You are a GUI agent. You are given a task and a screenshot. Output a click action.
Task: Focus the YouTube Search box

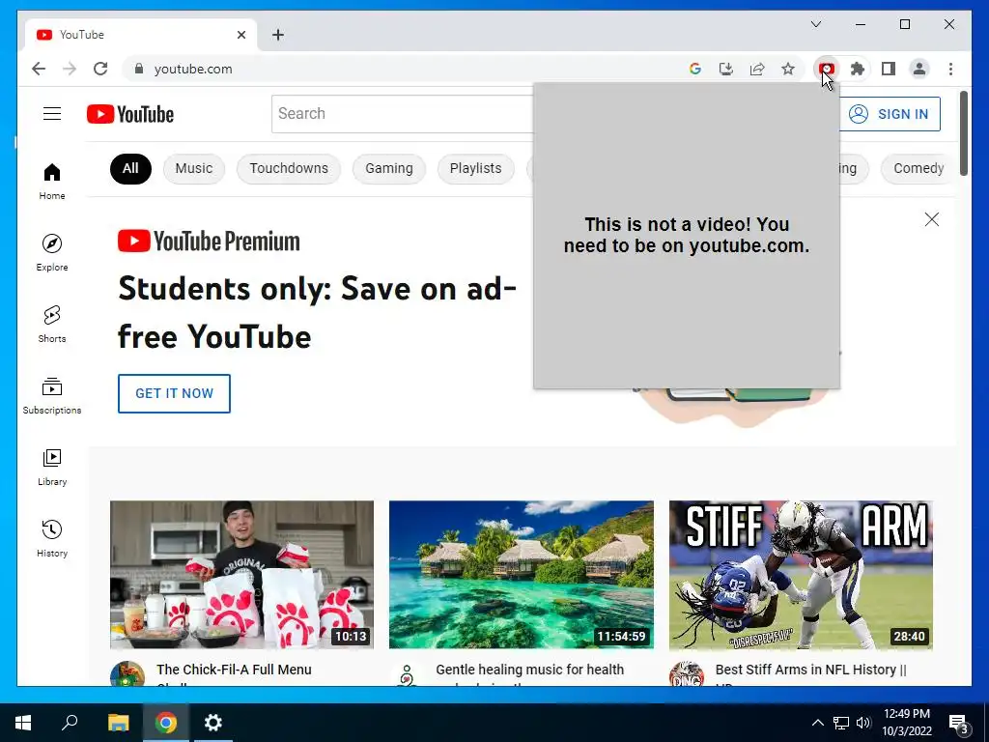click(x=403, y=114)
